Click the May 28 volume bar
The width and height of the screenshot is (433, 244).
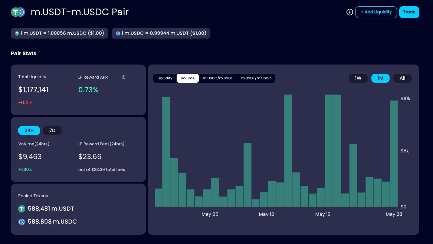click(394, 154)
